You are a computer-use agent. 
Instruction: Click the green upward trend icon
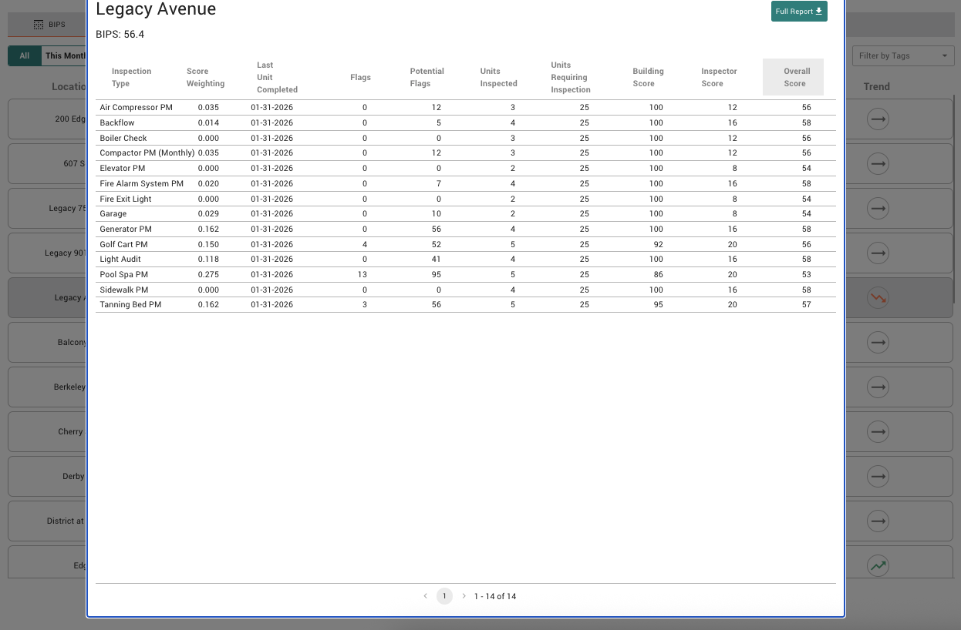878,565
